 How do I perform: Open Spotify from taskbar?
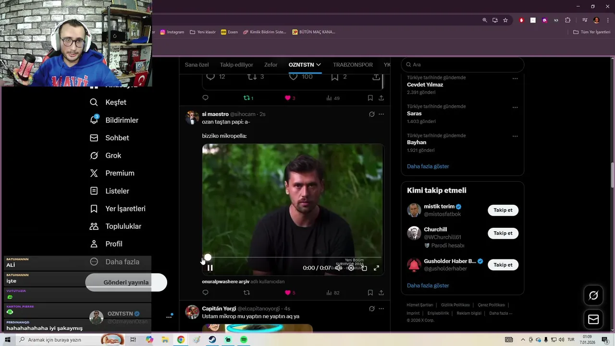click(x=244, y=340)
